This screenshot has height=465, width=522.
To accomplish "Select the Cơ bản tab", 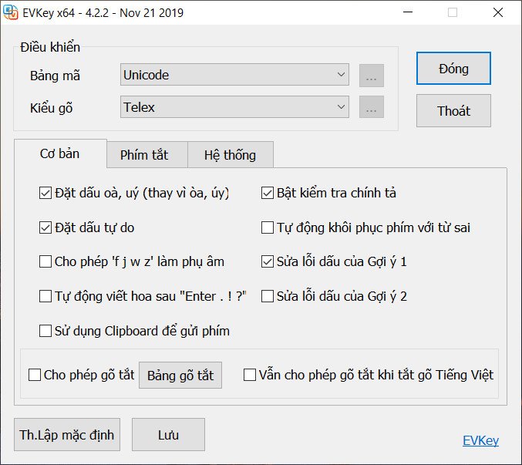I will click(59, 154).
